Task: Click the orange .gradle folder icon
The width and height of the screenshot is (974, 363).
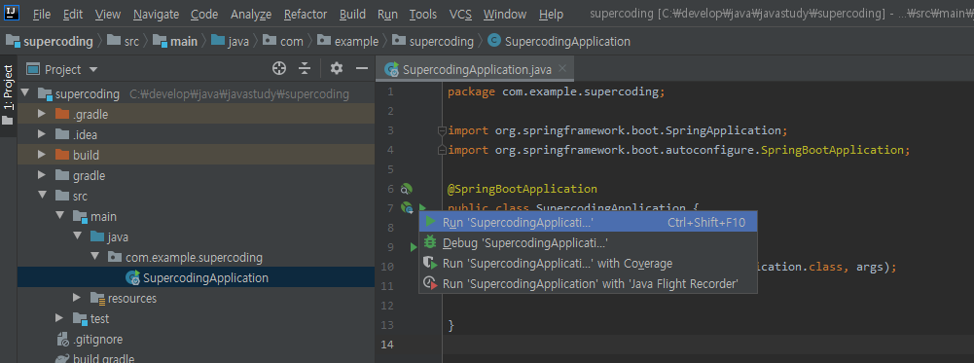Action: pos(62,114)
